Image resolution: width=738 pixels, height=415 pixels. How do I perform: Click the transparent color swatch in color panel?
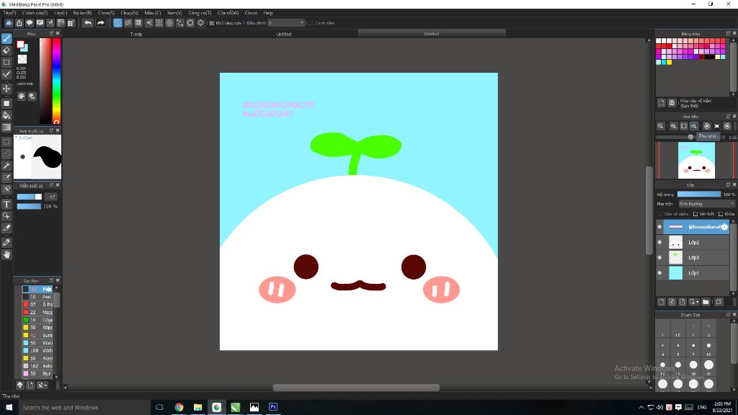click(x=22, y=59)
